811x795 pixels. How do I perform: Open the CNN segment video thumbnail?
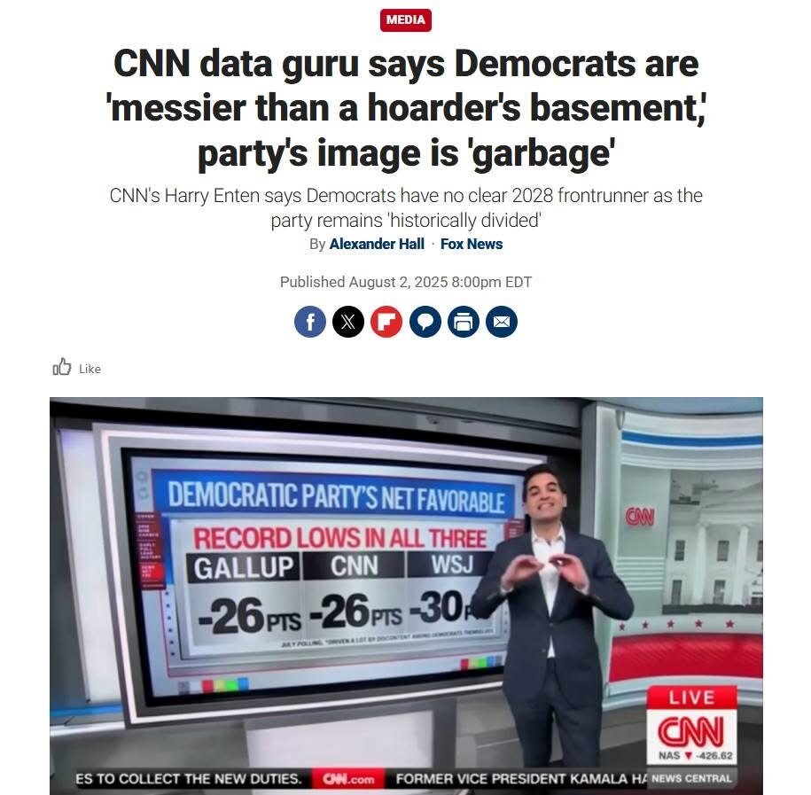coord(406,596)
